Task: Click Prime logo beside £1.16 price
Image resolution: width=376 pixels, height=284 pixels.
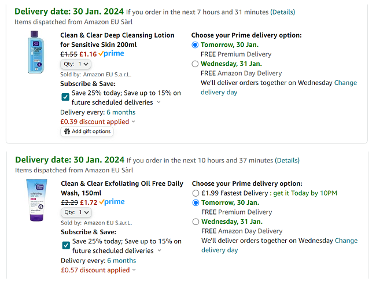Action: 111,54
